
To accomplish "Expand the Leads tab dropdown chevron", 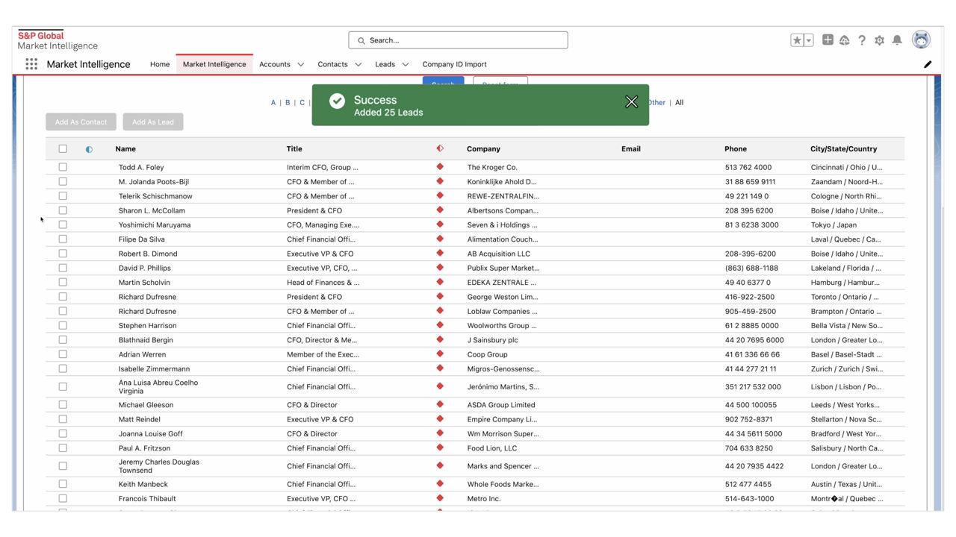I will 406,64.
